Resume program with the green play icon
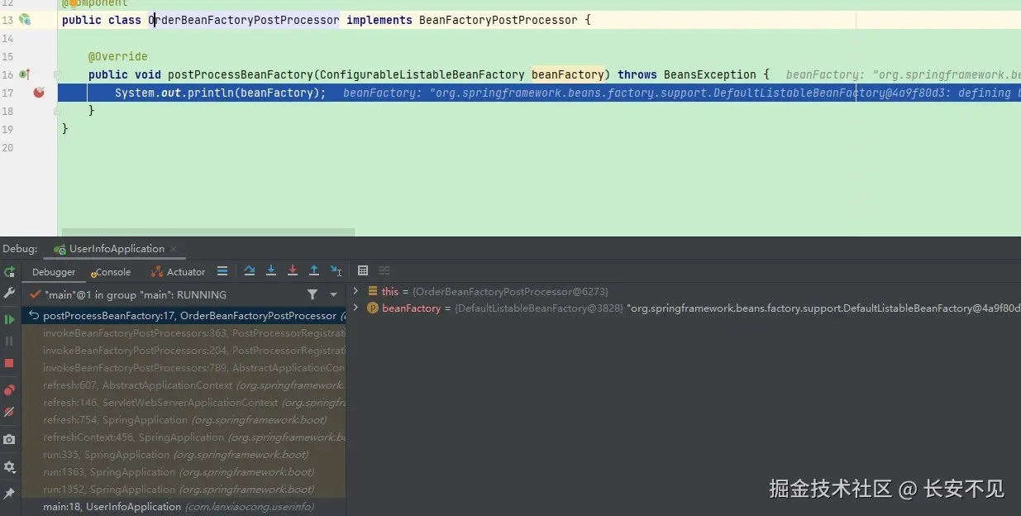1021x516 pixels. click(x=9, y=319)
